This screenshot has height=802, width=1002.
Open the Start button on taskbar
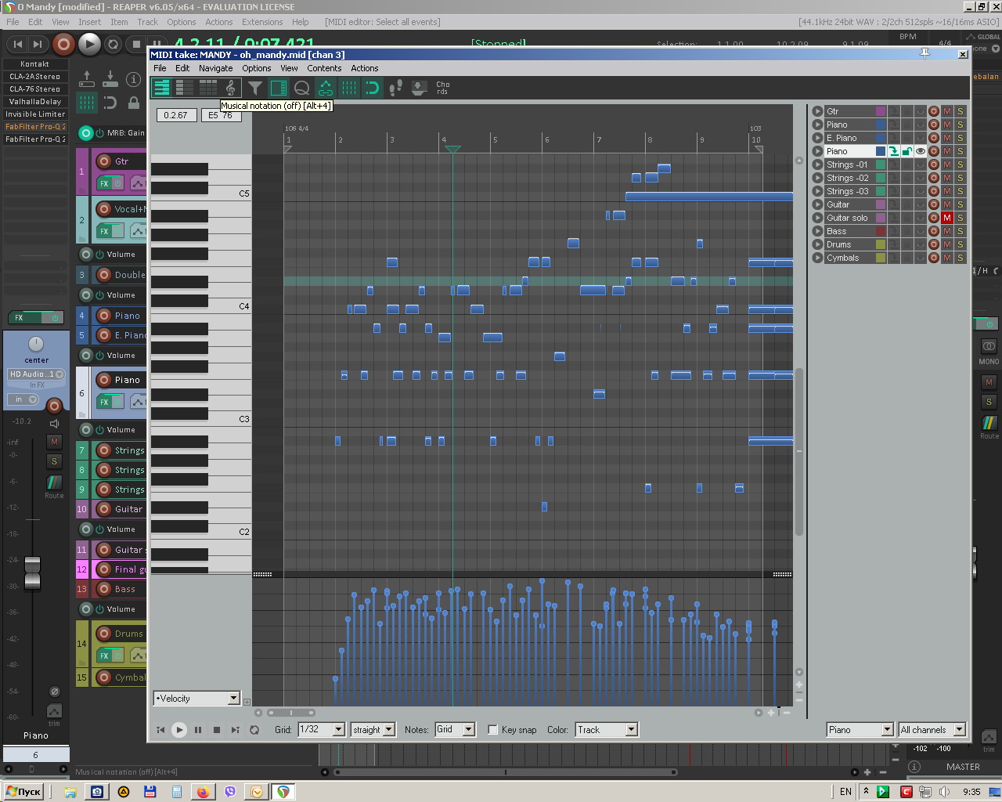(23, 792)
